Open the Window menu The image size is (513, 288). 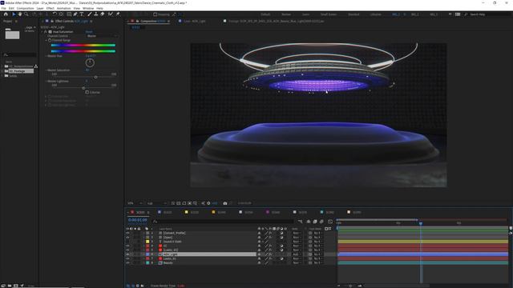(87, 8)
